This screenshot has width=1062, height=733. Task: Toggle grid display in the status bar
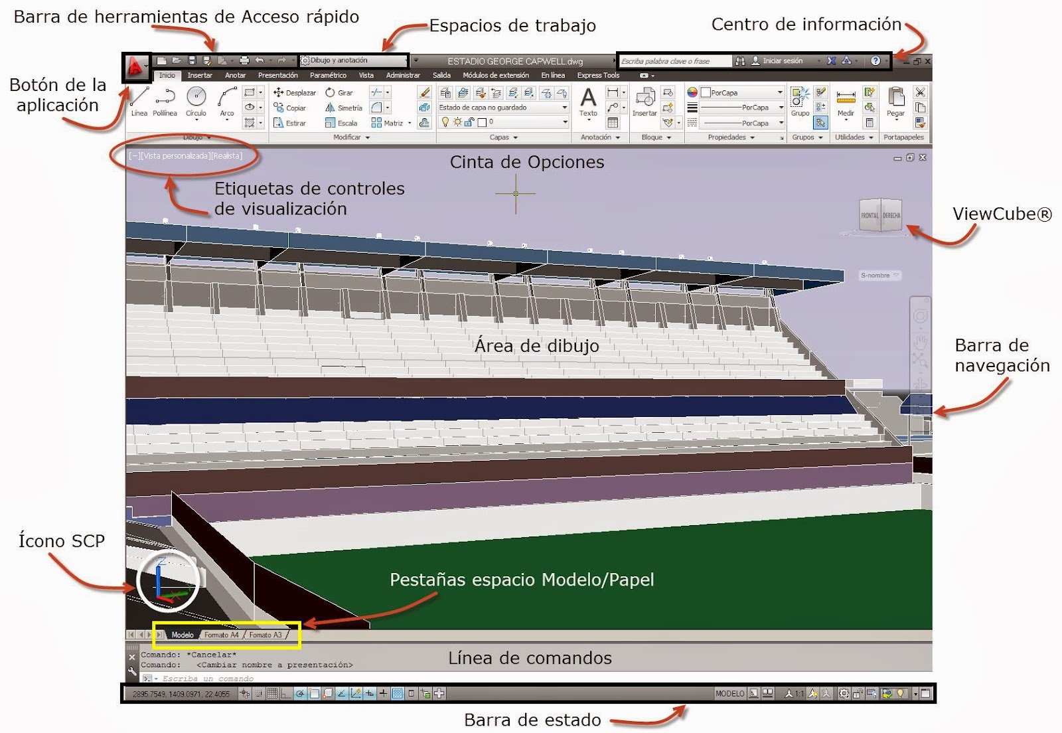tap(273, 695)
